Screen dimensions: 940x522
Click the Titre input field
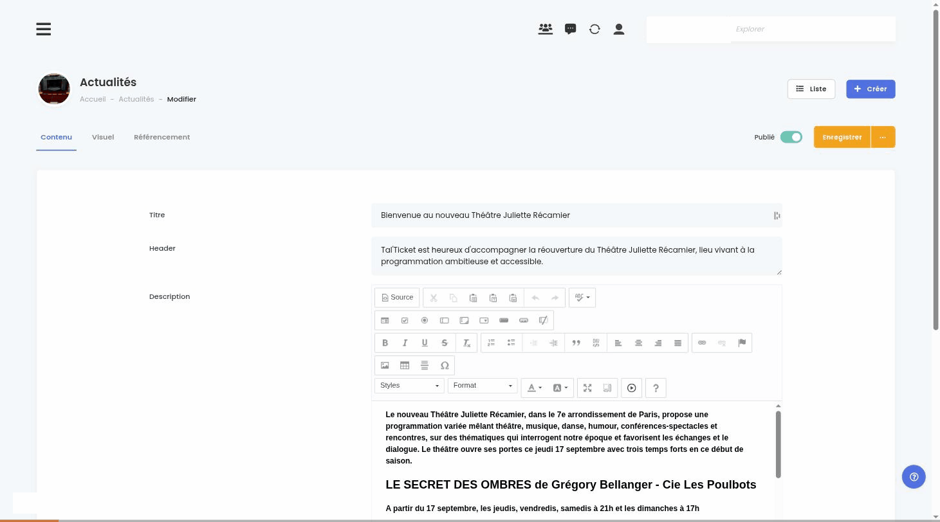pyautogui.click(x=576, y=215)
